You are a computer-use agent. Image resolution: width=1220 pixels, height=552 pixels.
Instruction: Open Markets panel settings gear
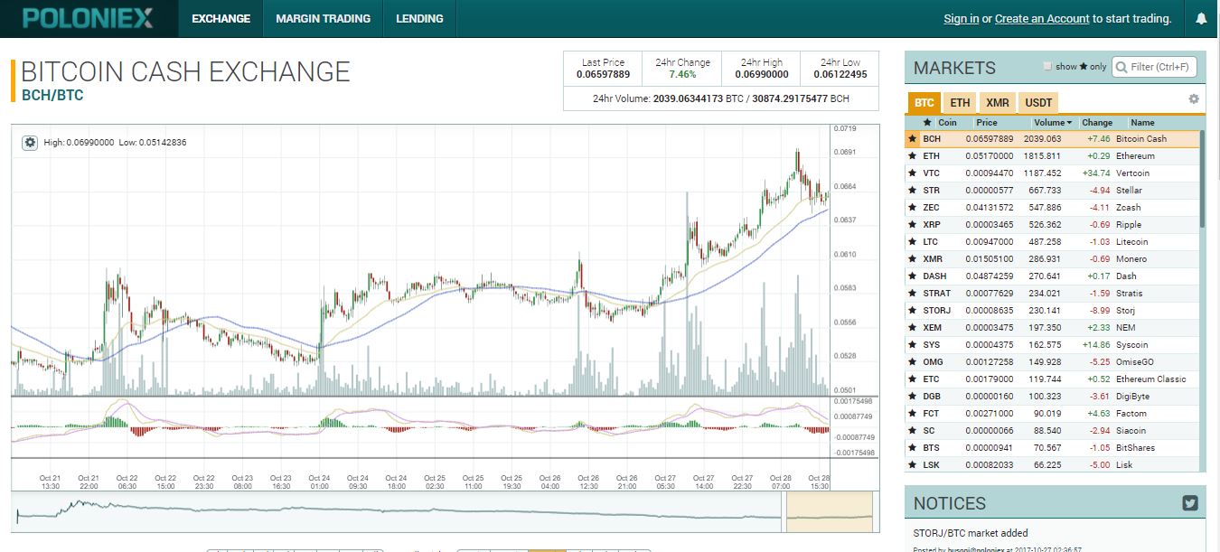point(1194,99)
